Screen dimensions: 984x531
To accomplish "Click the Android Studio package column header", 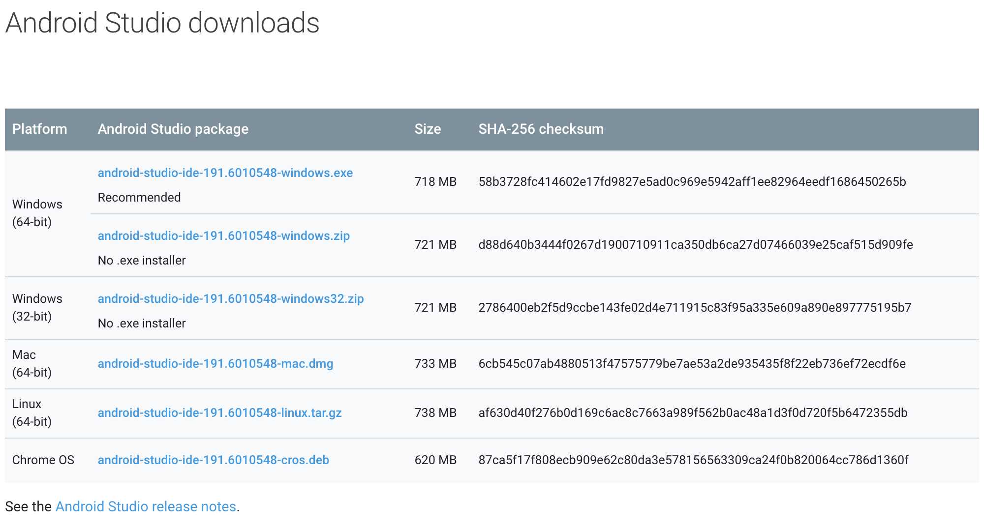I will coord(173,129).
